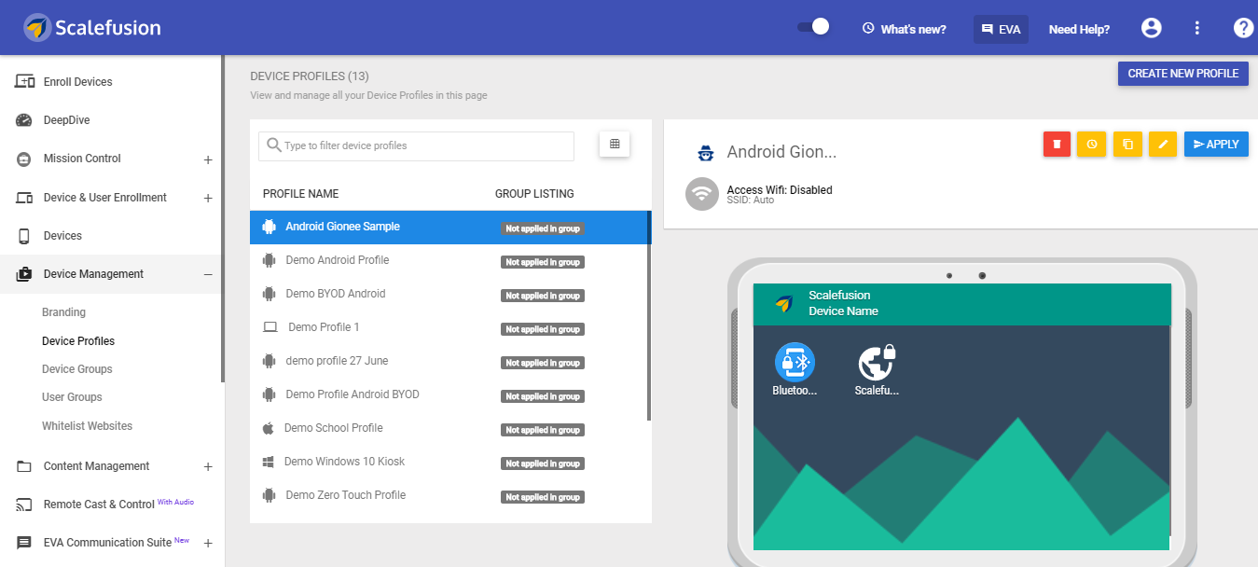This screenshot has height=567, width=1258.
Task: Switch profile list to grid view
Action: tap(615, 144)
